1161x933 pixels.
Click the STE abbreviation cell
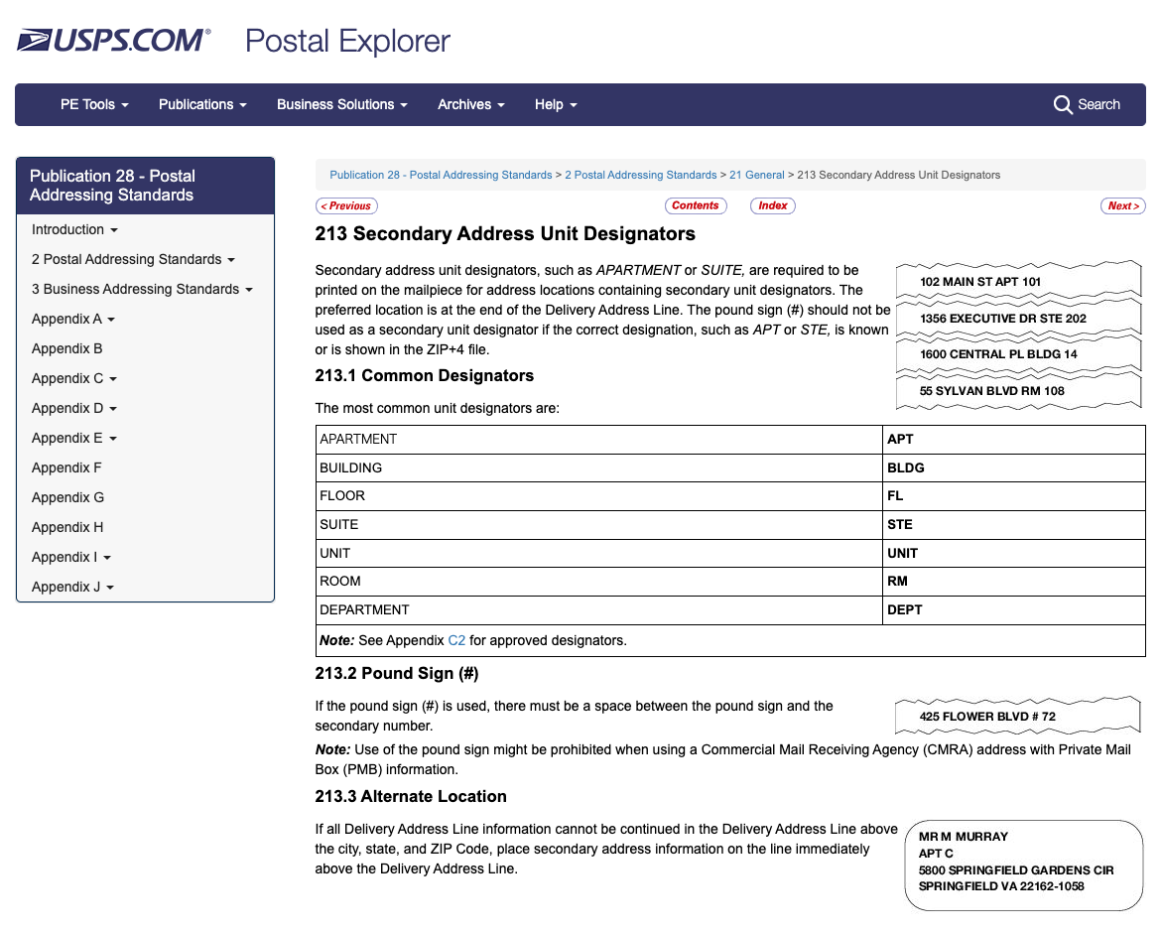coord(1014,524)
